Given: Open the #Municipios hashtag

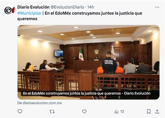Looking at the screenshot, I should click(x=29, y=13).
